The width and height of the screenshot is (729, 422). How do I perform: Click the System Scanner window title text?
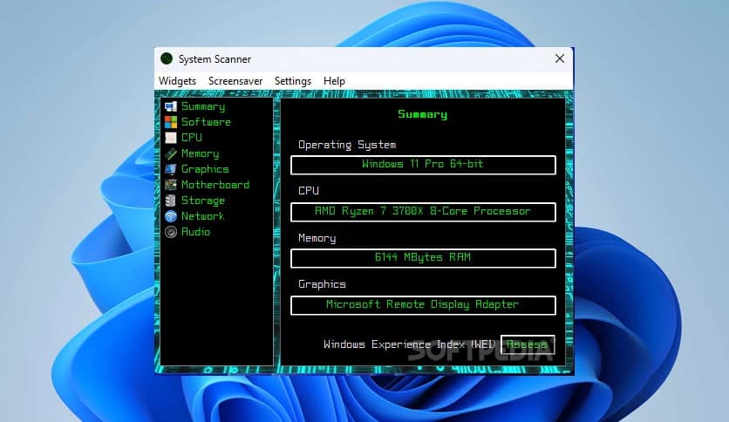pos(215,59)
